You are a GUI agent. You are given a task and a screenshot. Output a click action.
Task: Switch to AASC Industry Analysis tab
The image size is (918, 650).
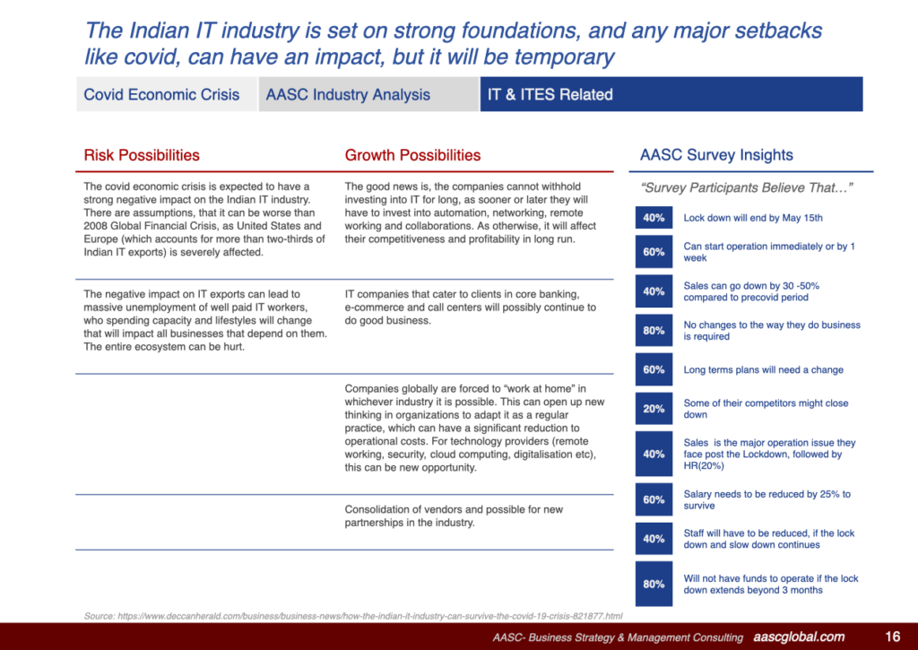pos(348,94)
